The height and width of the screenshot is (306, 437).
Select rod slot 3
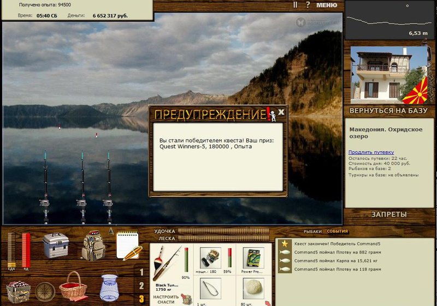[x=141, y=299]
